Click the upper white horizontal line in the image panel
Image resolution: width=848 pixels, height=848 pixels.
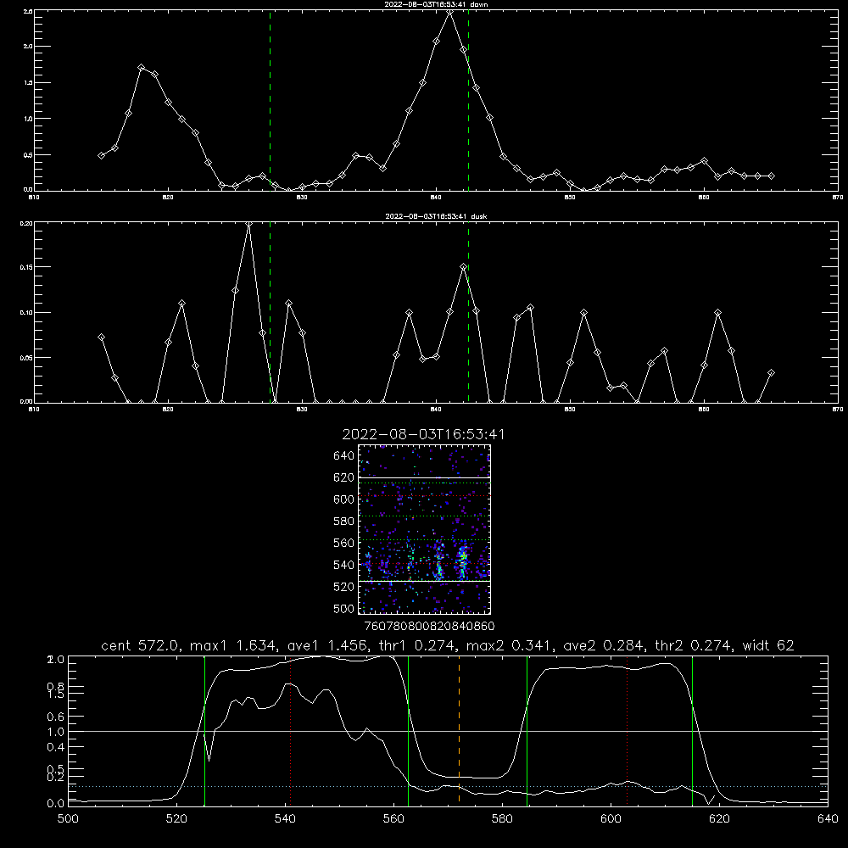424,477
